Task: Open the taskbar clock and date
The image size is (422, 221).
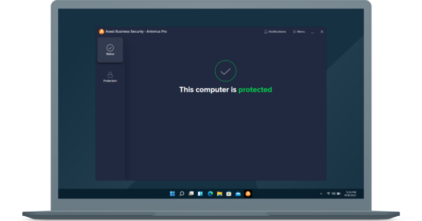Action: tap(351, 194)
